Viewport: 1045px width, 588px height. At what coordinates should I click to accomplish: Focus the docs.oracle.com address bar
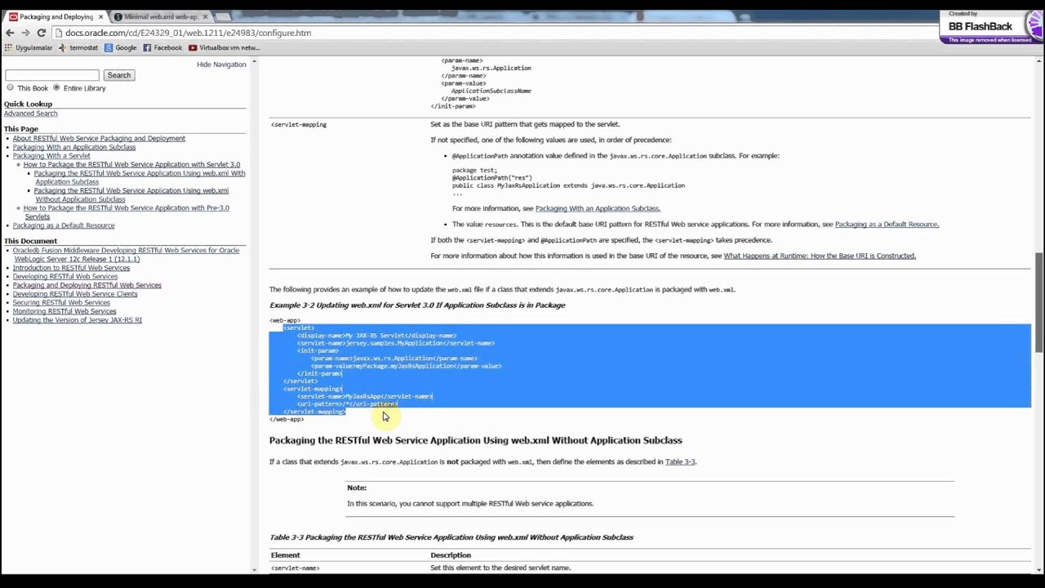click(490, 33)
